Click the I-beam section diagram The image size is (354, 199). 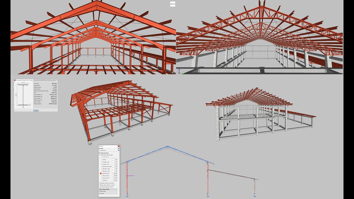click(x=23, y=95)
